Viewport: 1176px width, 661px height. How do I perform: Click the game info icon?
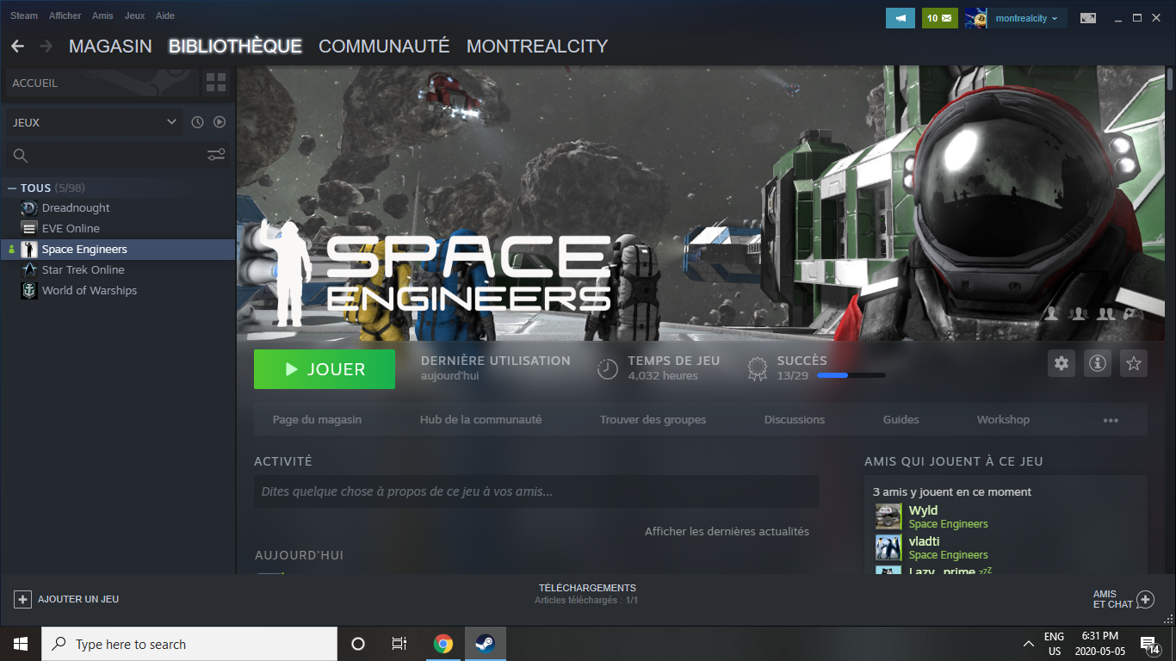coord(1098,364)
